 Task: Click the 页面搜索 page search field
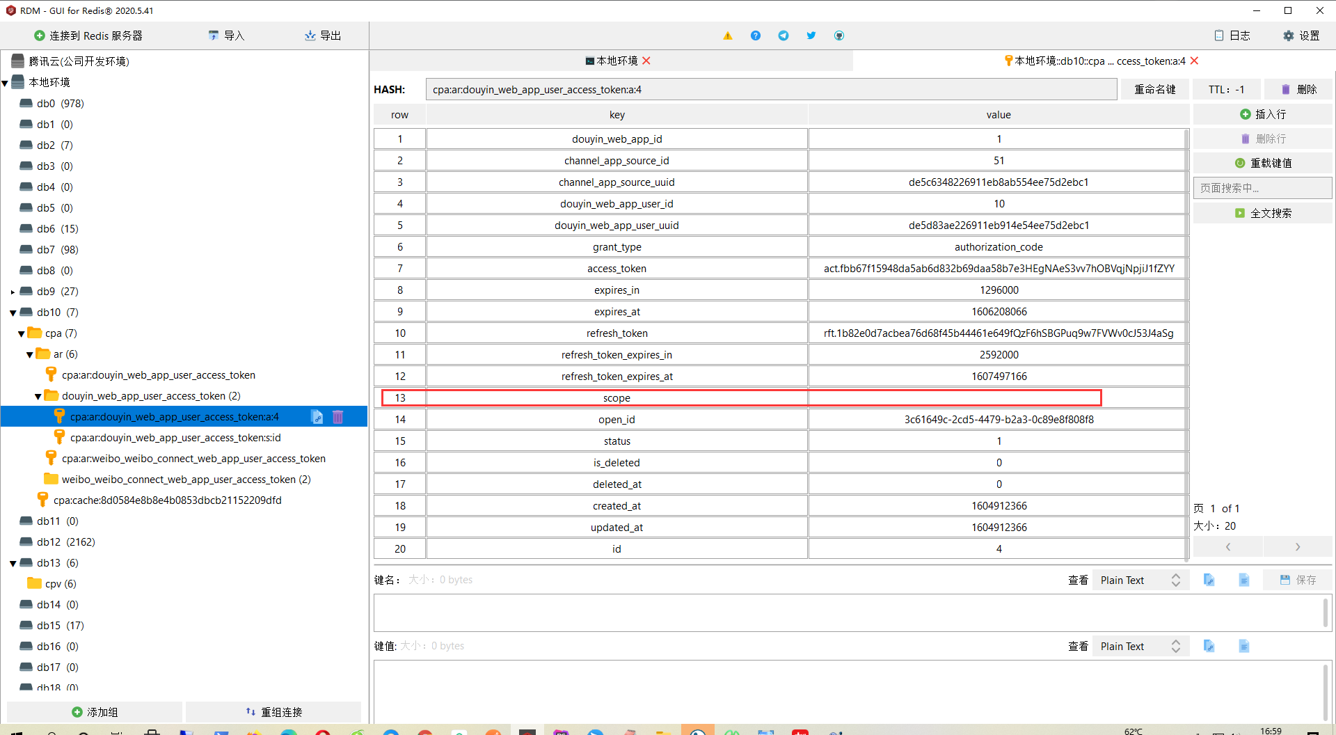[1262, 188]
